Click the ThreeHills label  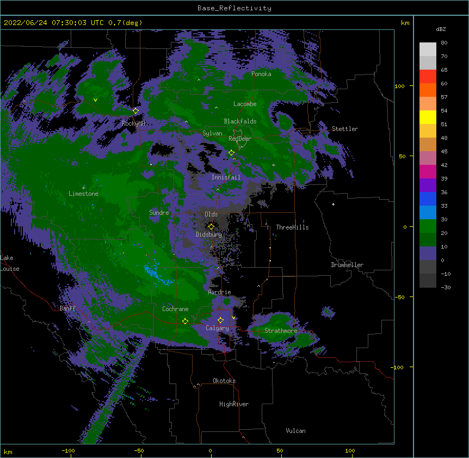[292, 227]
